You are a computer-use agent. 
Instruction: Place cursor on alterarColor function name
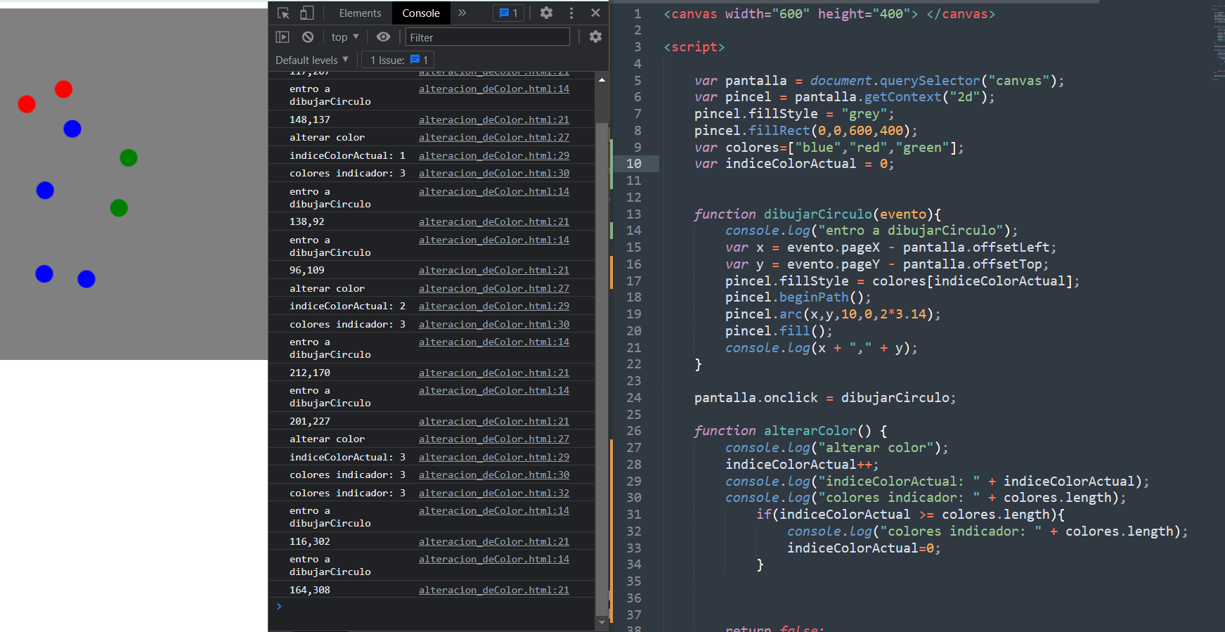tap(810, 430)
